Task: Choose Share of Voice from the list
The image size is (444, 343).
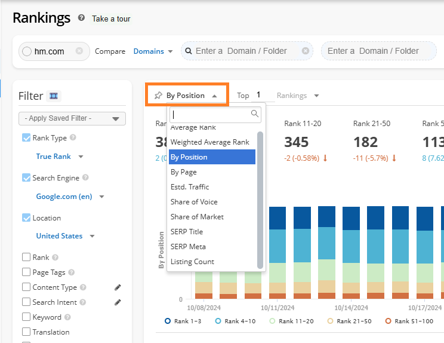Action: point(194,202)
